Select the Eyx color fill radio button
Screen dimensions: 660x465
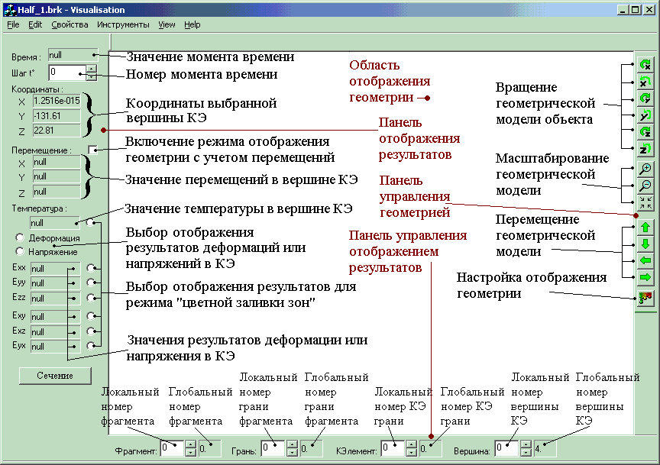coord(90,345)
